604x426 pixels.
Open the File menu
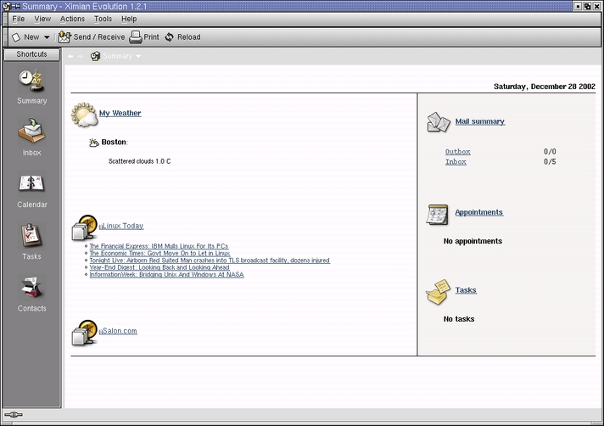pyautogui.click(x=18, y=19)
